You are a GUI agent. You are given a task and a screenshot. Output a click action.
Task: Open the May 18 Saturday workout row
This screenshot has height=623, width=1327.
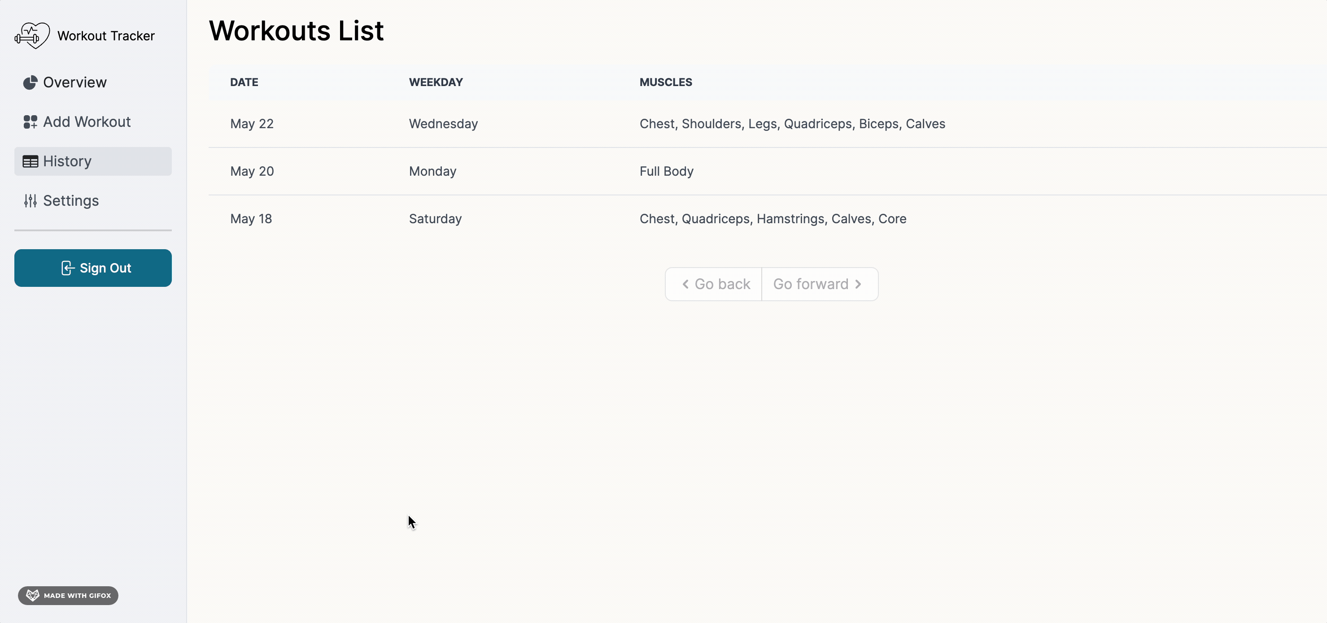point(768,219)
